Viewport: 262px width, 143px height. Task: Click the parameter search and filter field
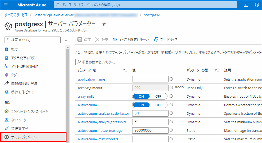pyautogui.click(x=169, y=62)
